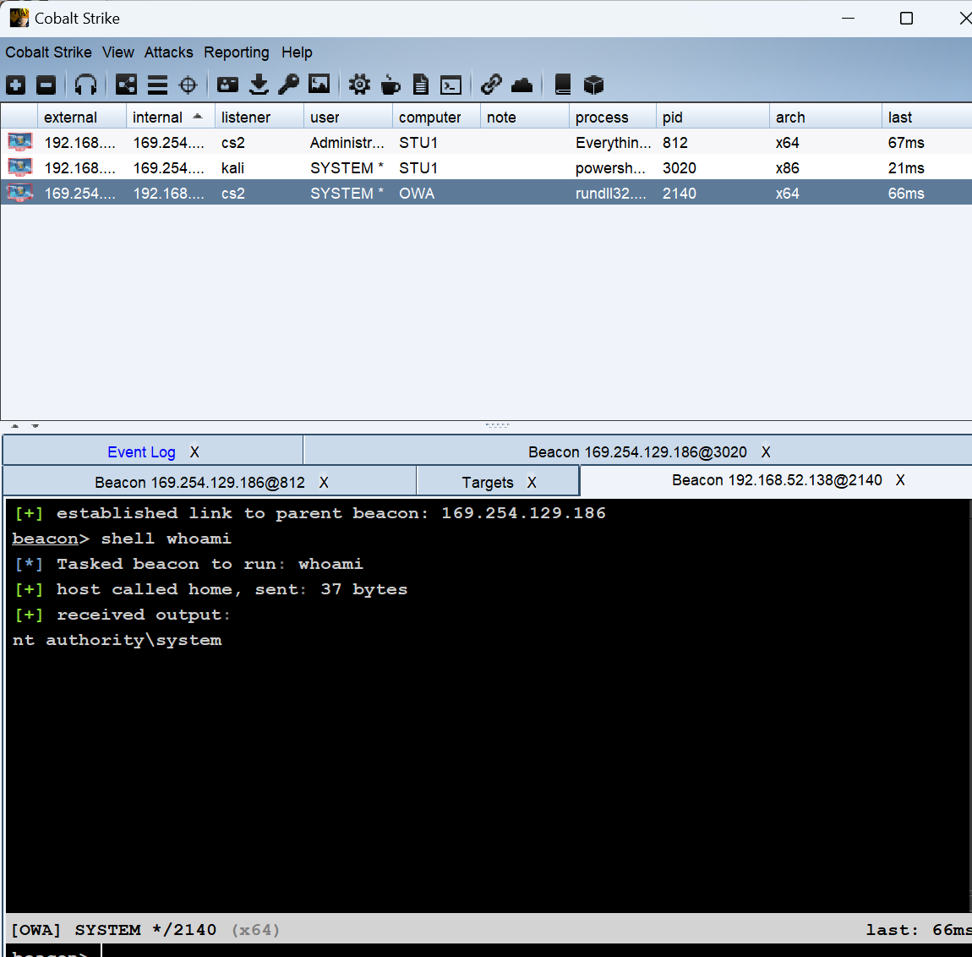Image resolution: width=972 pixels, height=957 pixels.
Task: Click the key credentials icon
Action: (x=289, y=85)
